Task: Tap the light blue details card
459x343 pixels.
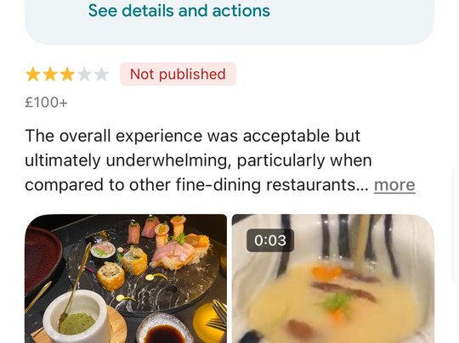Action: point(229,22)
